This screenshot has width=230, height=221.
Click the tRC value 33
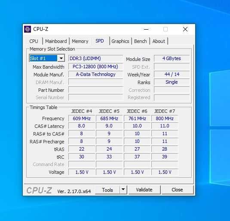109,157
